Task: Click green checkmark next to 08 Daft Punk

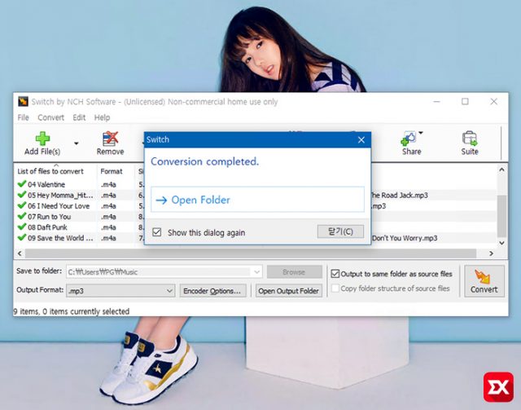Action: click(x=22, y=227)
